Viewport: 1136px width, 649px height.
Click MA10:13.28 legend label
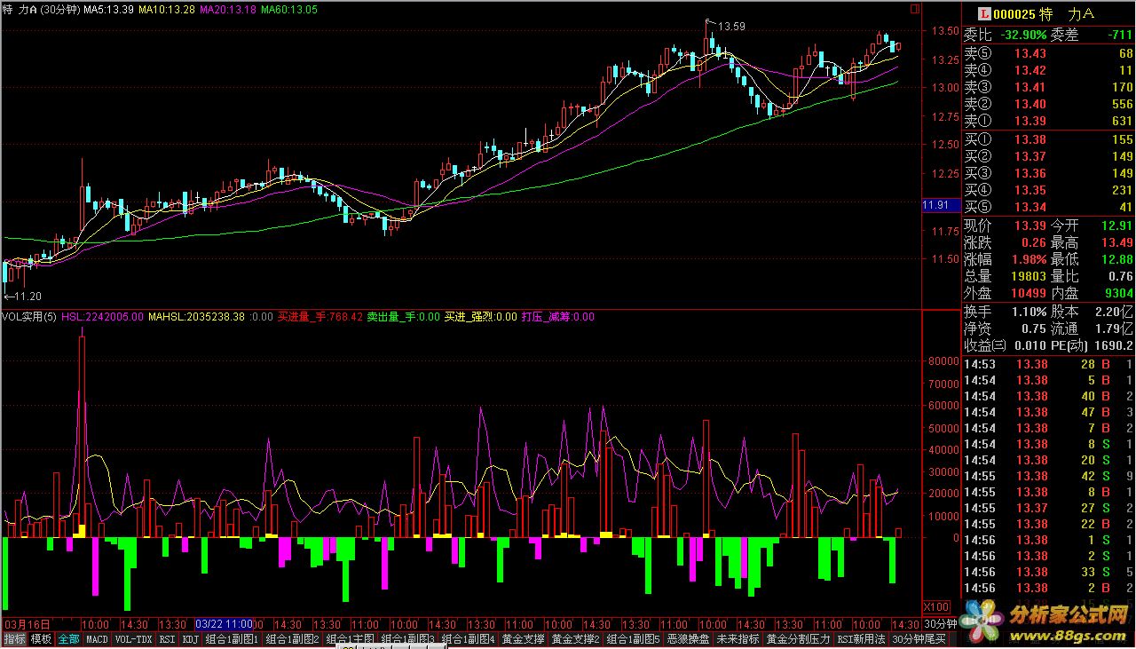click(x=168, y=9)
